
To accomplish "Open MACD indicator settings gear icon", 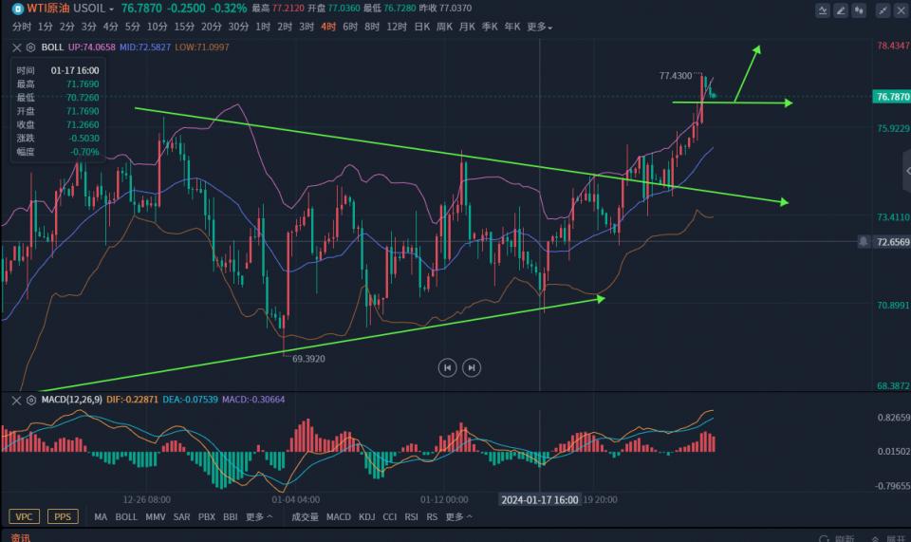I will (30, 400).
